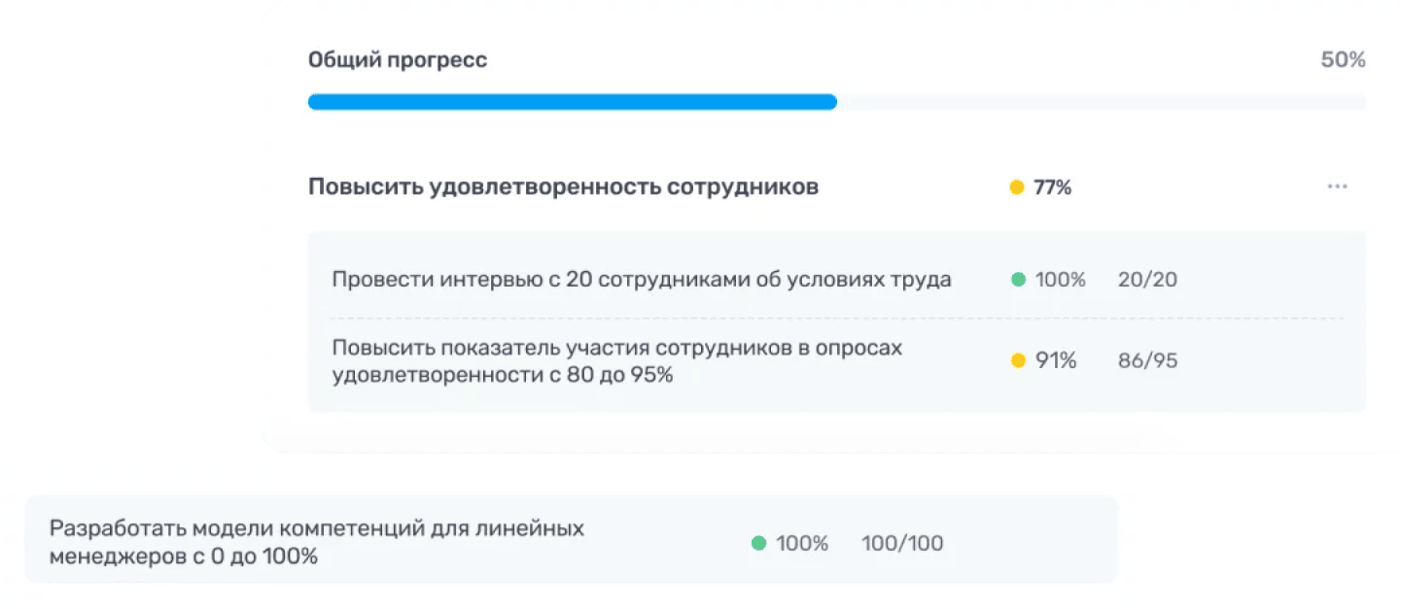Click the 86/95 result value
Screen dimensions: 1402x609
(x=1147, y=361)
